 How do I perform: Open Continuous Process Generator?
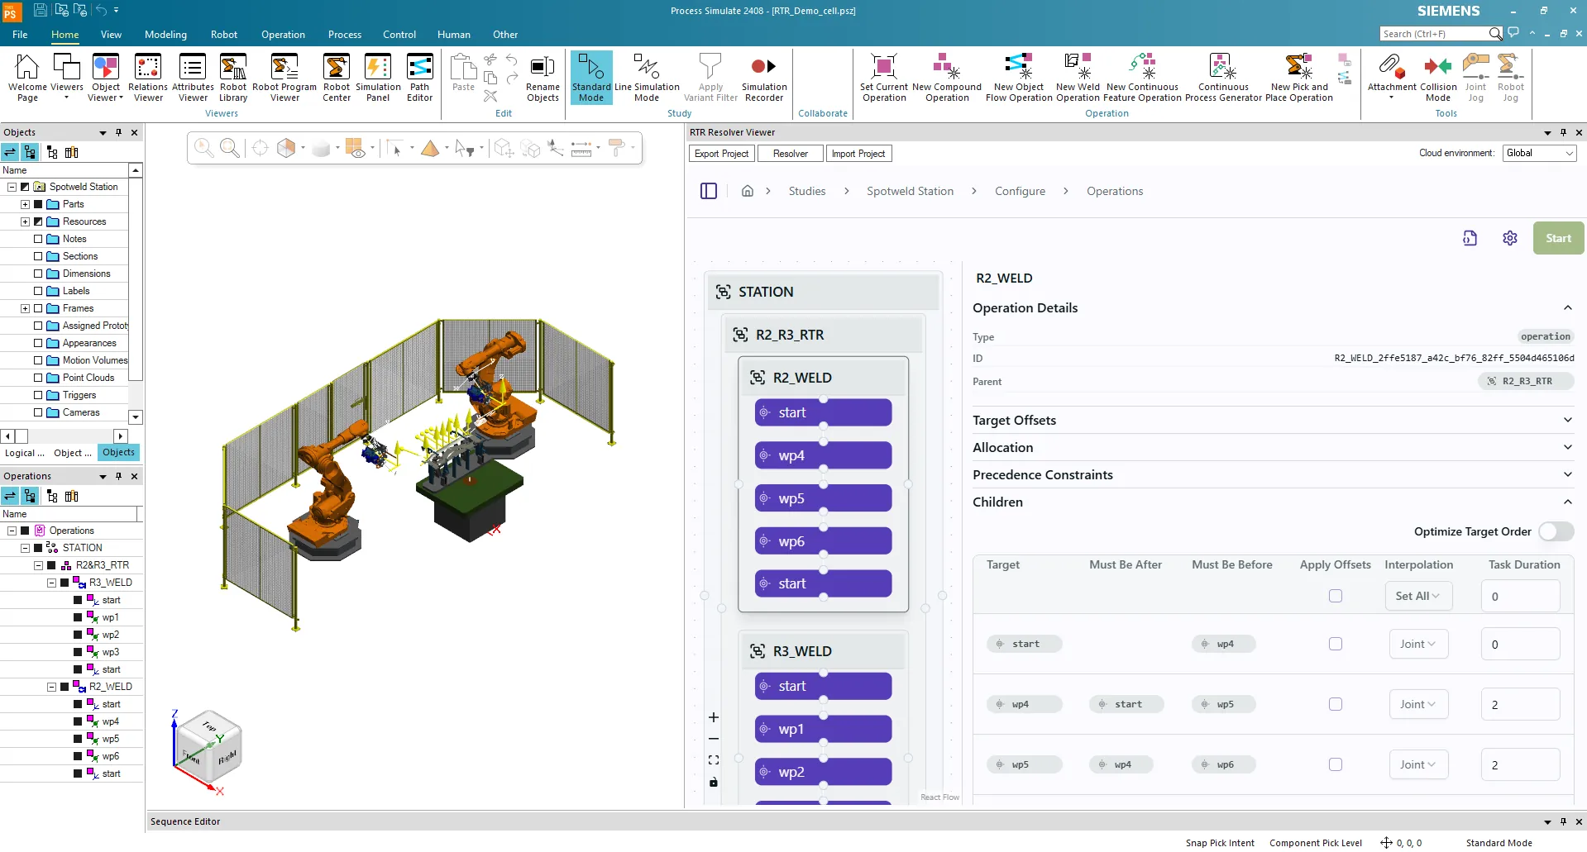(1224, 78)
